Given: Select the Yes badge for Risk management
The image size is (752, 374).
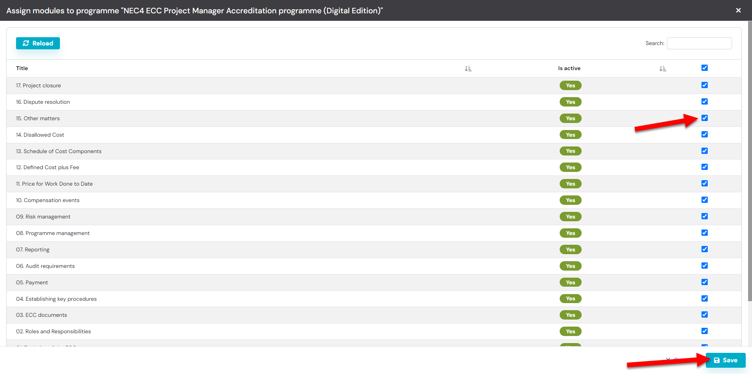Looking at the screenshot, I should [570, 217].
